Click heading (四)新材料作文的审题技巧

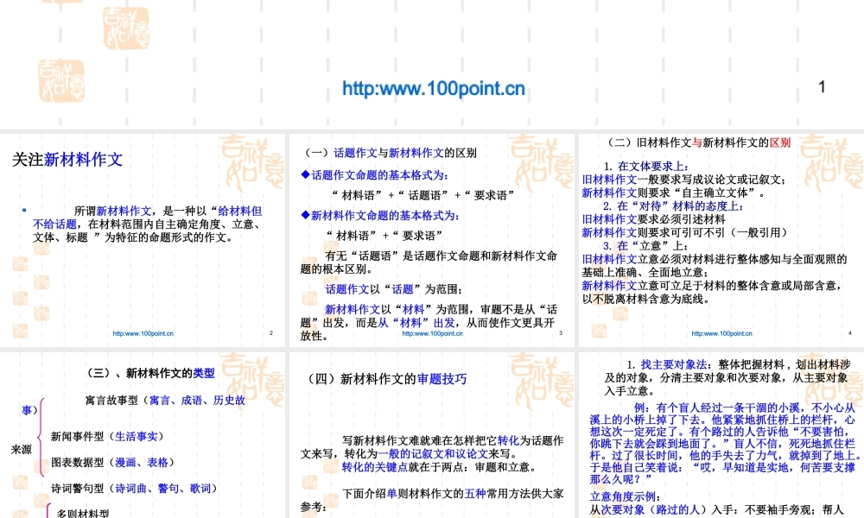[385, 379]
